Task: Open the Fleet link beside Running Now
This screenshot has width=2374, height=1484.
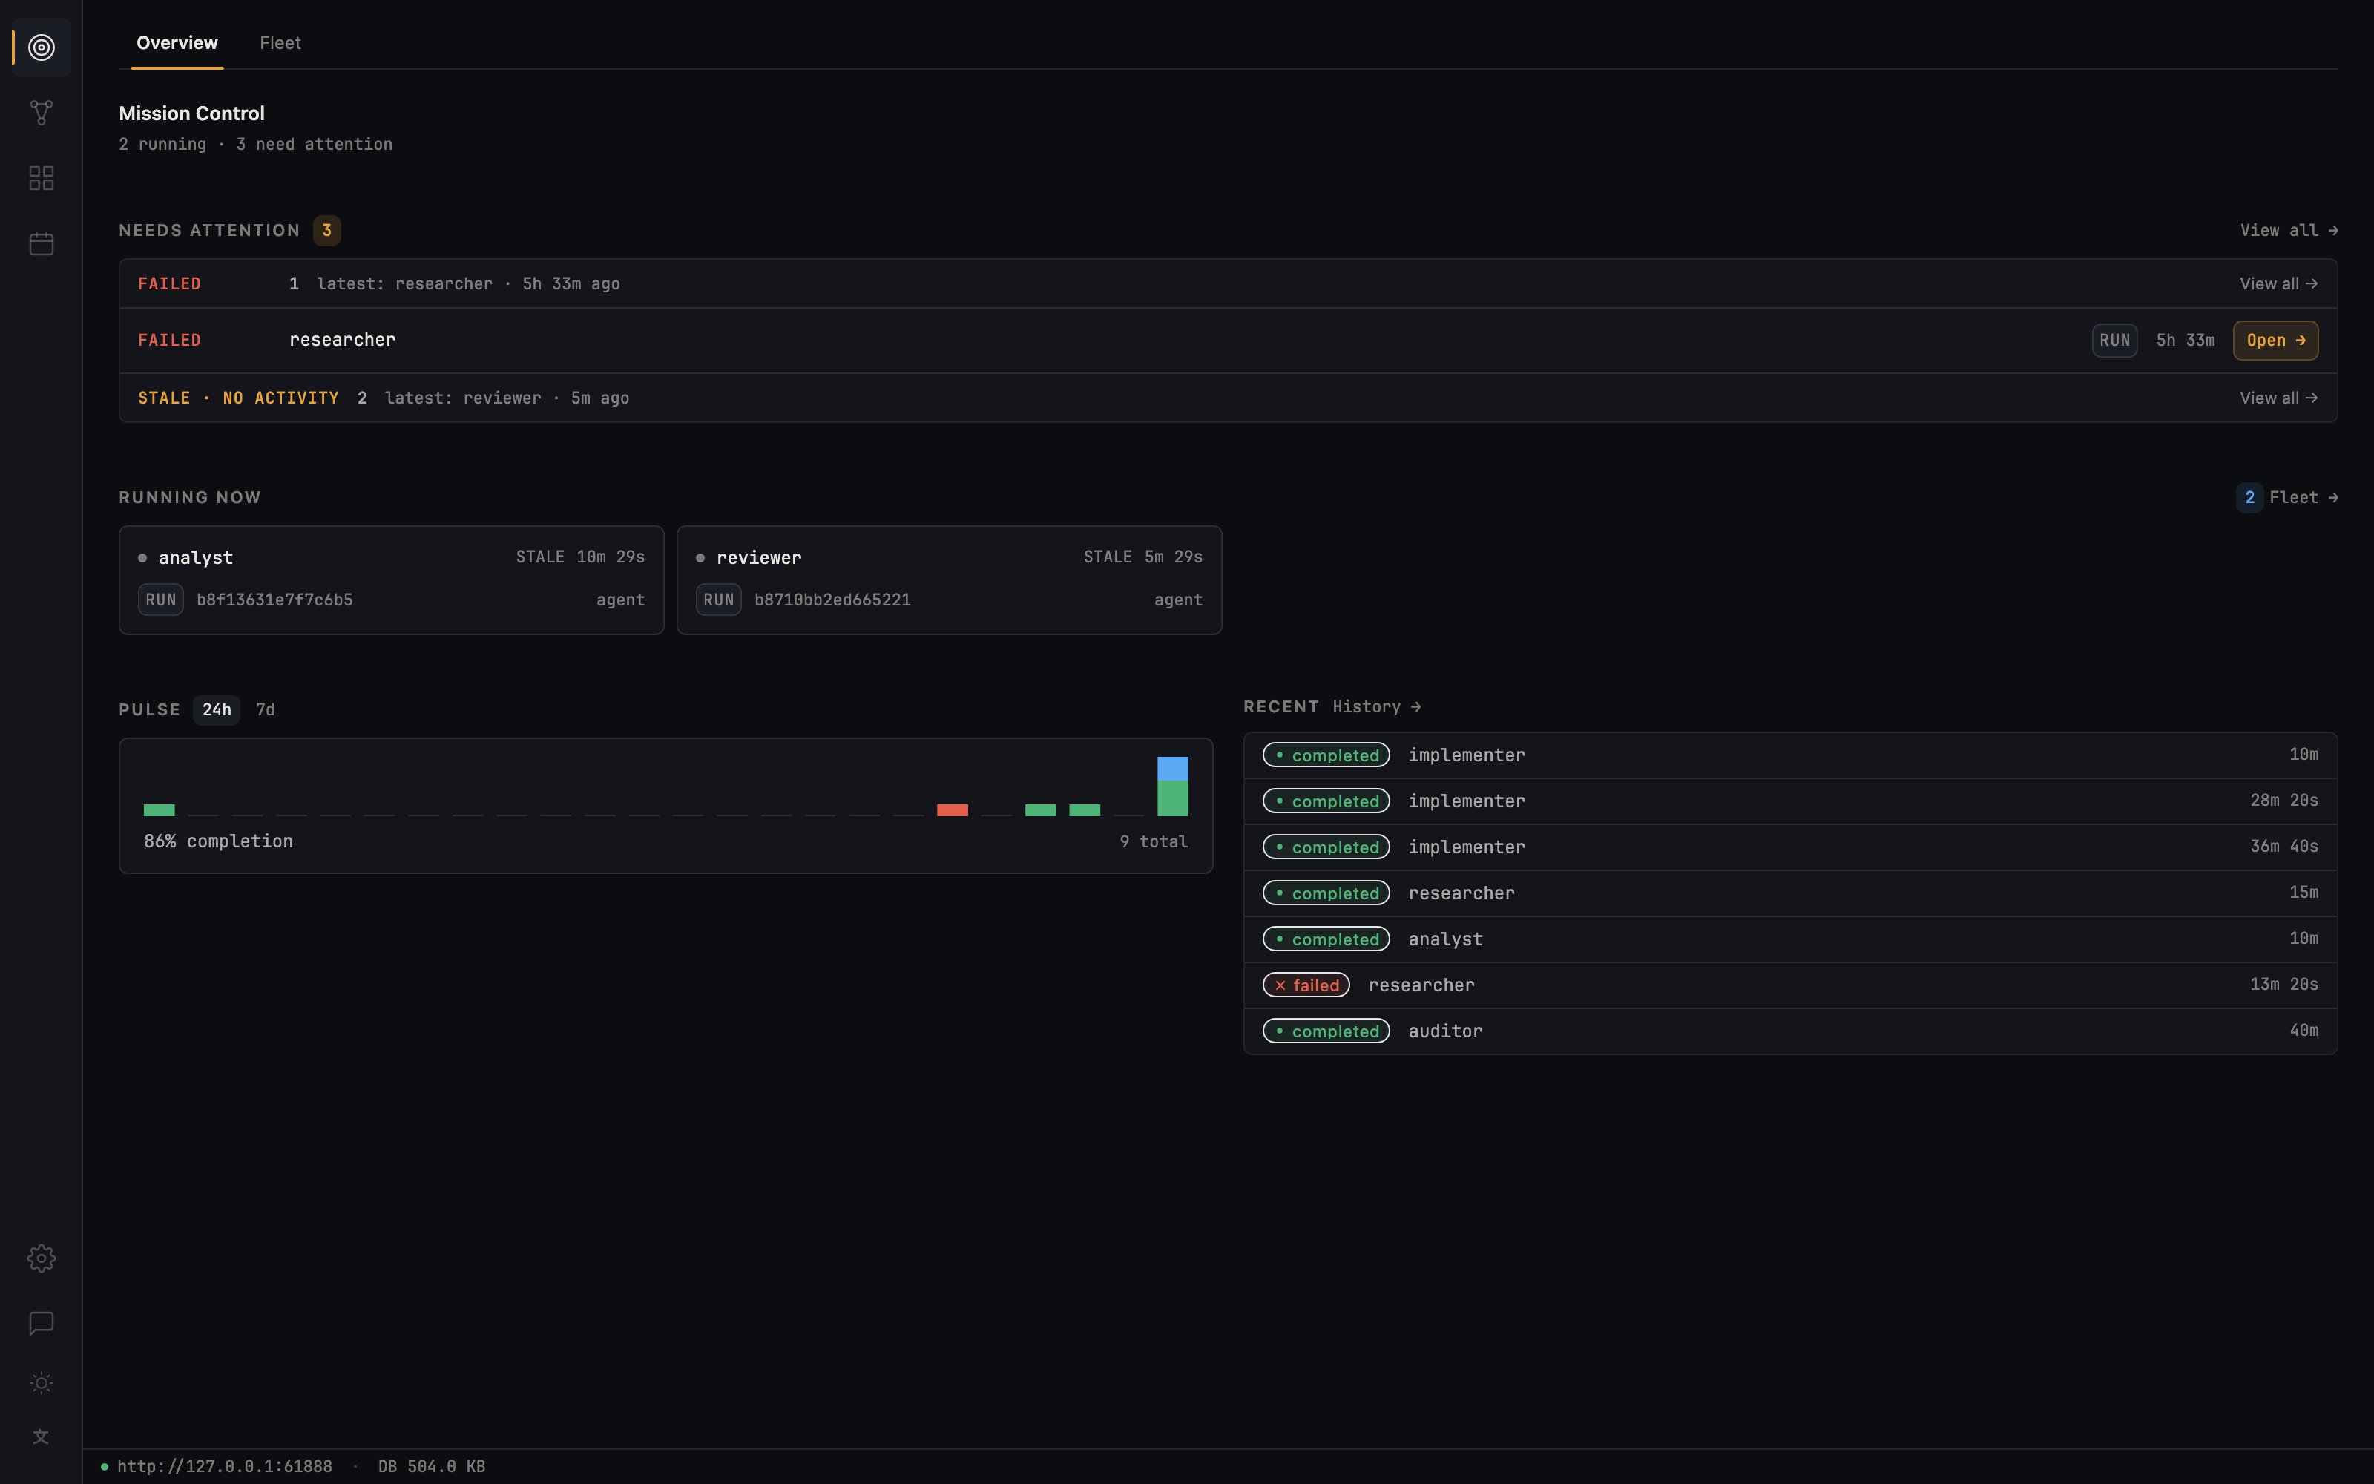Action: [2304, 498]
